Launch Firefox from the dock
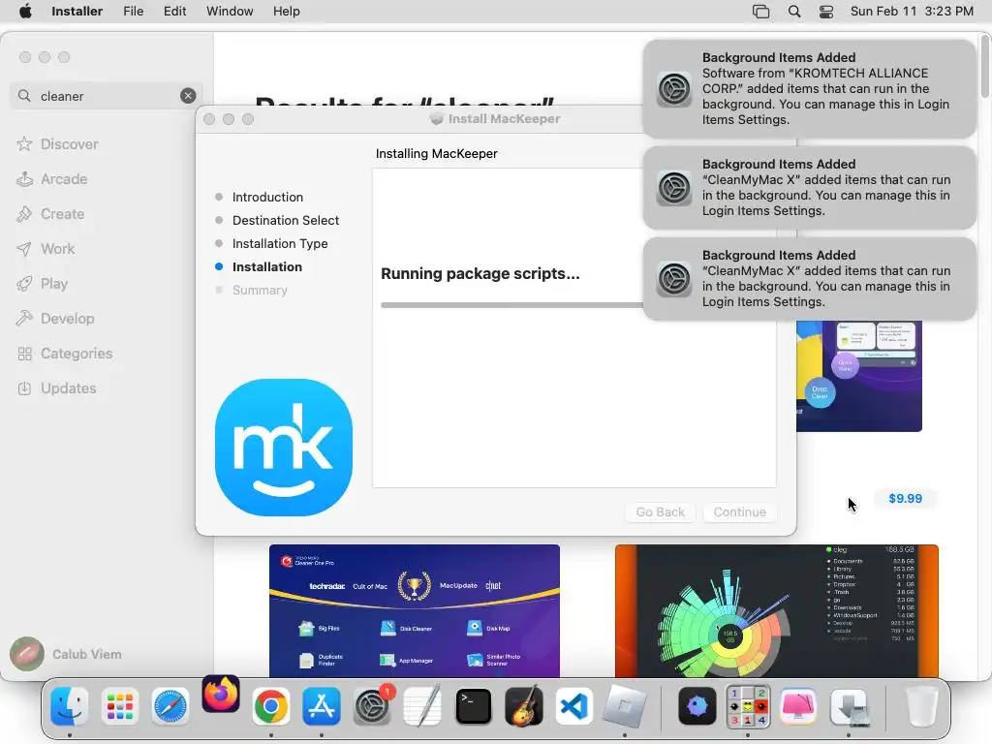The height and width of the screenshot is (744, 992). tap(221, 695)
